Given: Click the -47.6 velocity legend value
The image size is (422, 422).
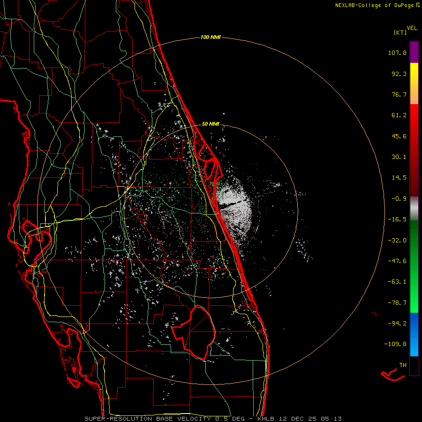Looking at the screenshot, I should pos(397,261).
